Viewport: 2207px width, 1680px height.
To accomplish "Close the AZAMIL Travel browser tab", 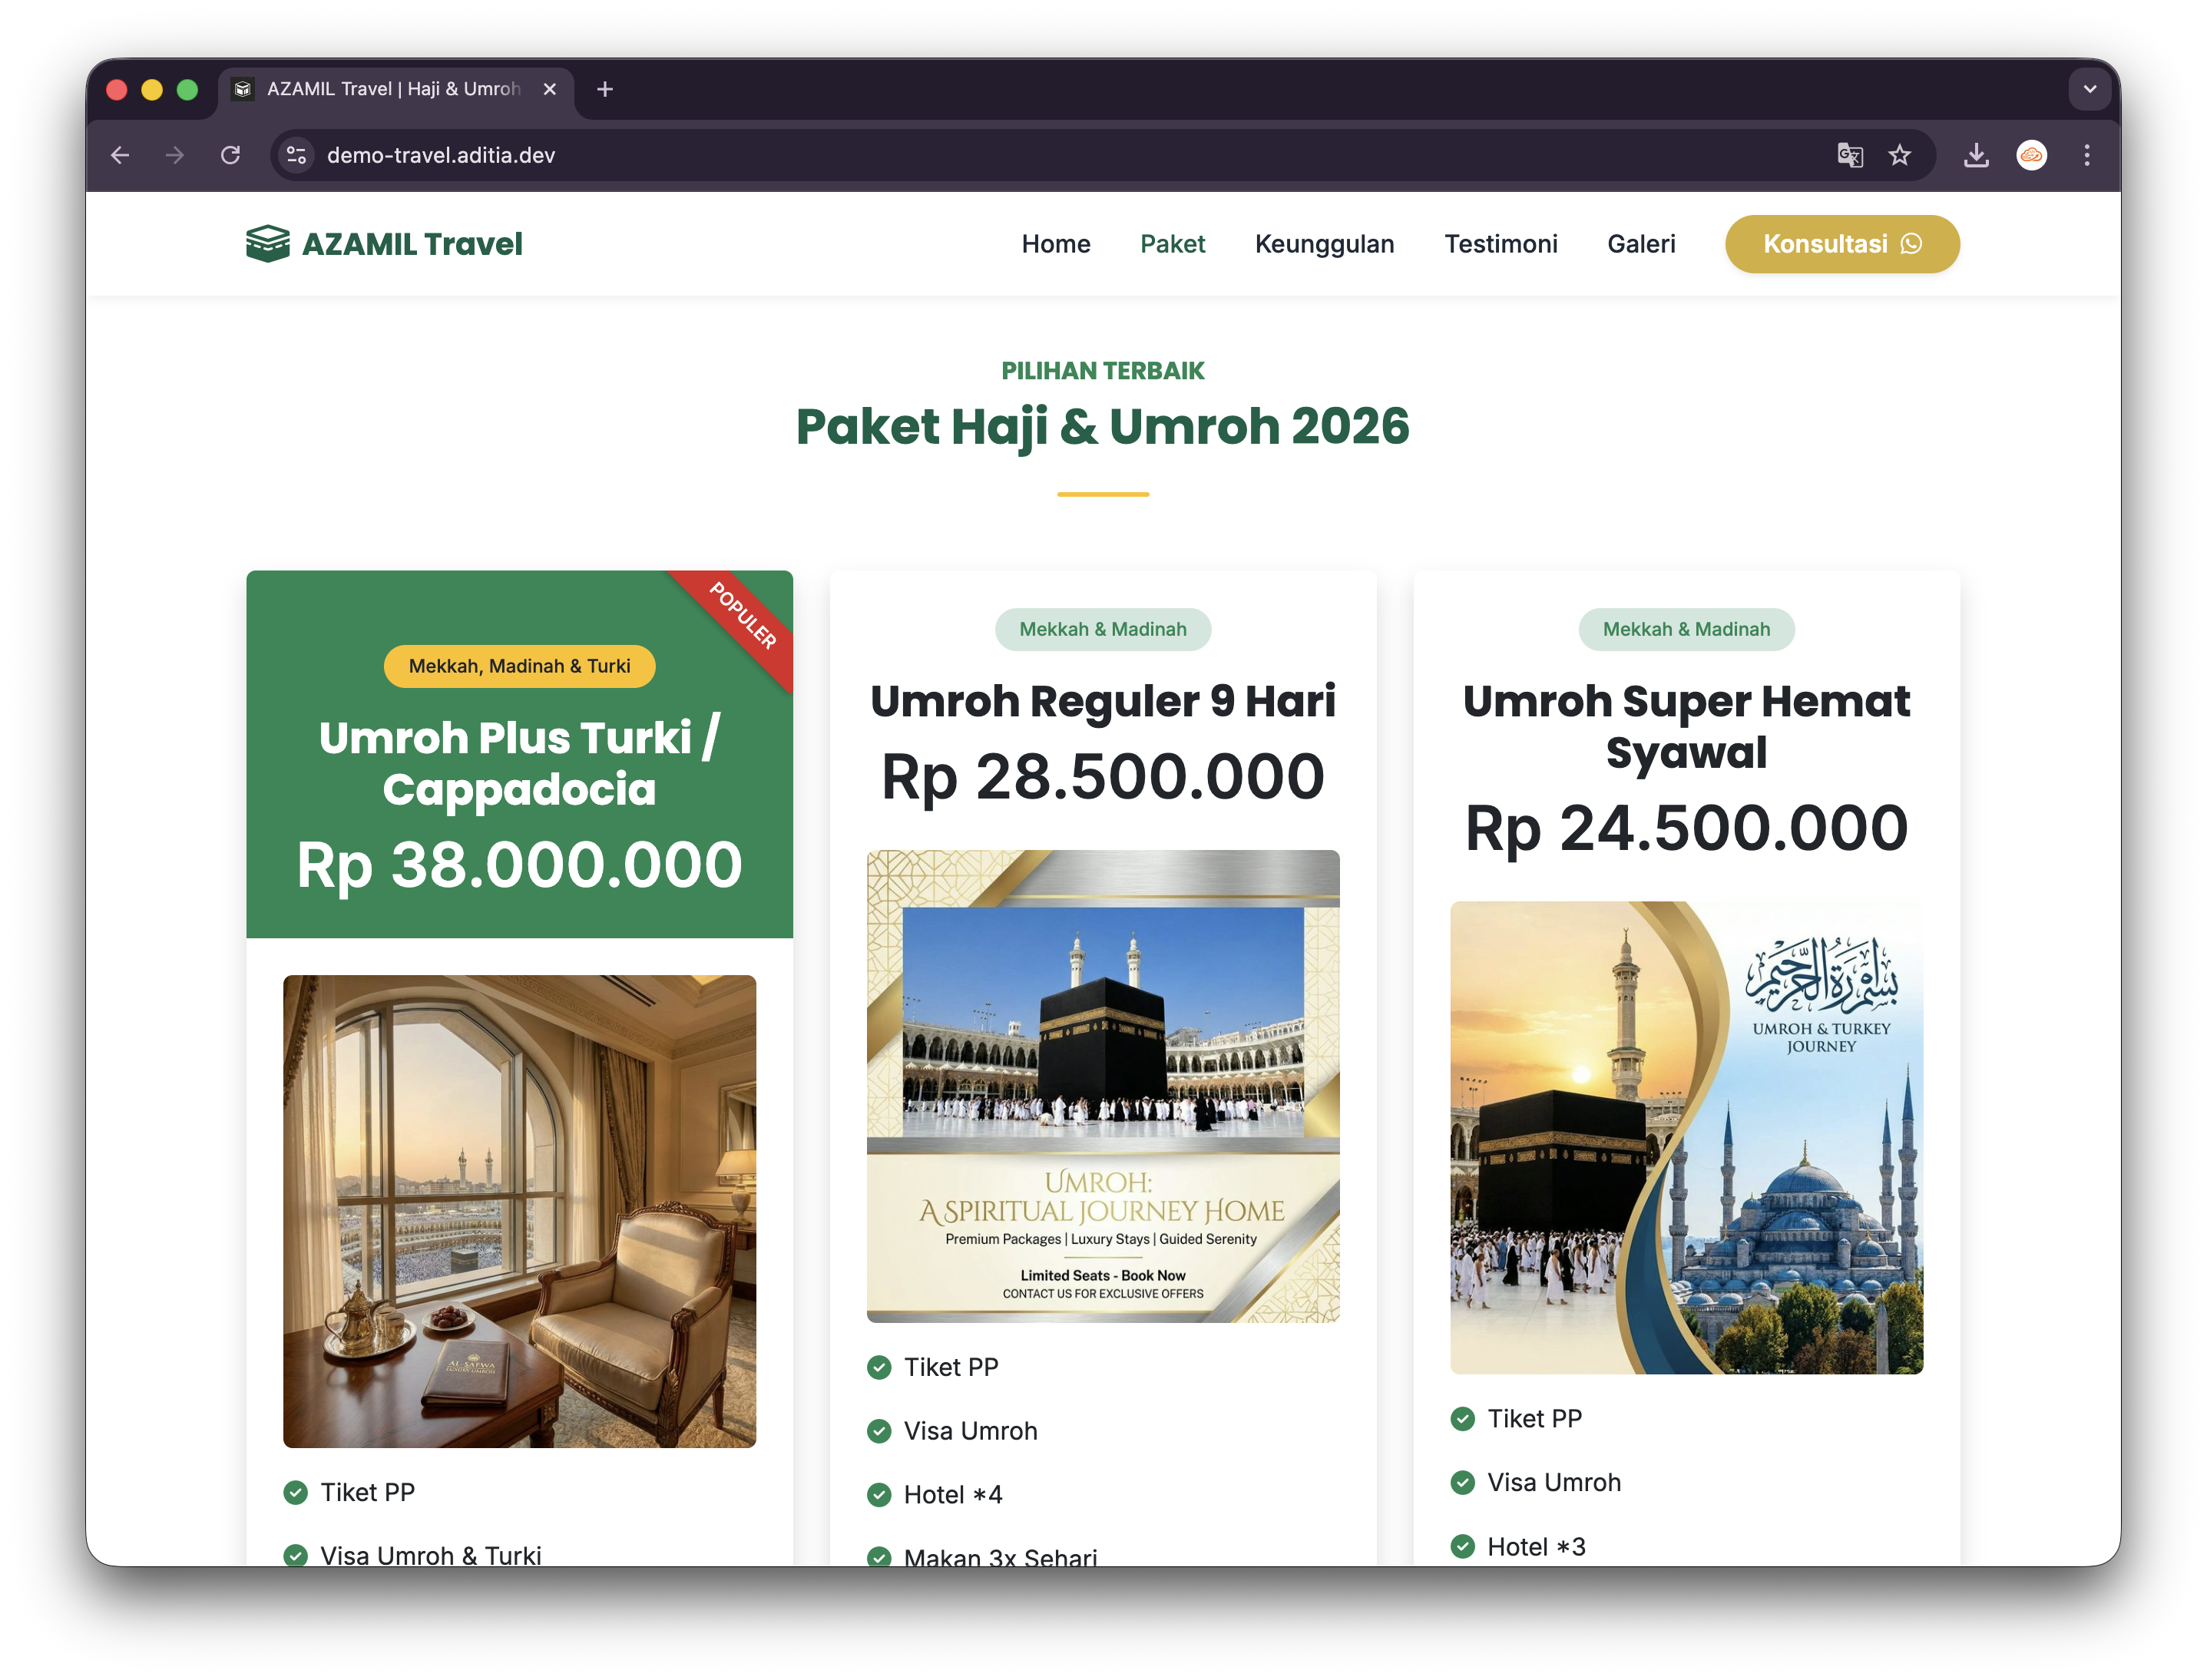I will [549, 89].
